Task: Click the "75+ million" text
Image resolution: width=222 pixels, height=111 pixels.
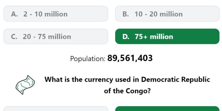Action: (154, 37)
